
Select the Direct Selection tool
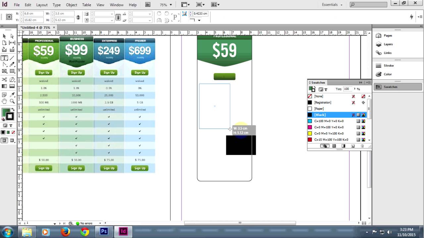coord(12,36)
